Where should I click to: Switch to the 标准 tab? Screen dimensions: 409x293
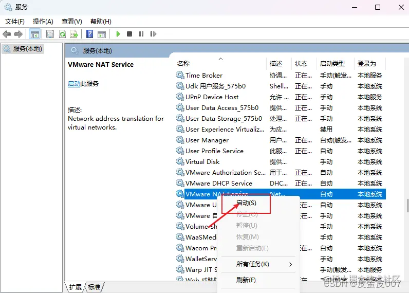click(94, 287)
